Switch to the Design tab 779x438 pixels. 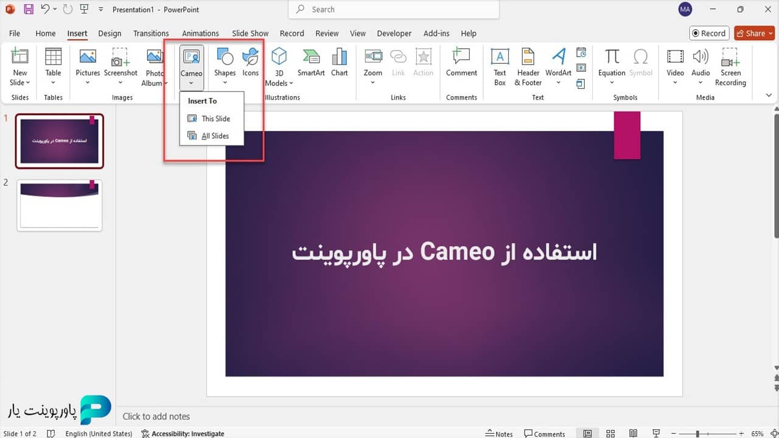[x=110, y=33]
